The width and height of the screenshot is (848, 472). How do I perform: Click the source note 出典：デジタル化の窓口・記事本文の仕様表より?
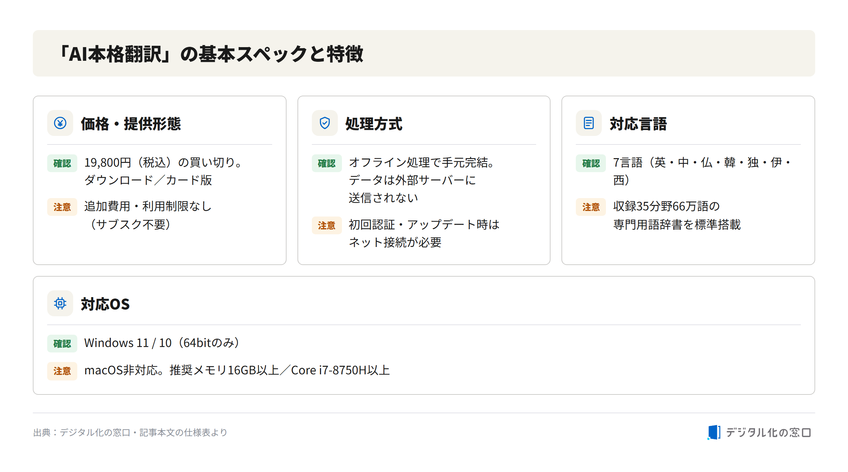coord(130,433)
